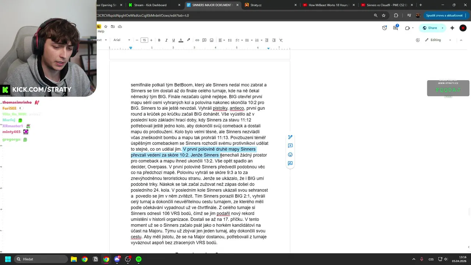
Task: Switch to the How MrBeast Works tab
Action: click(329, 5)
